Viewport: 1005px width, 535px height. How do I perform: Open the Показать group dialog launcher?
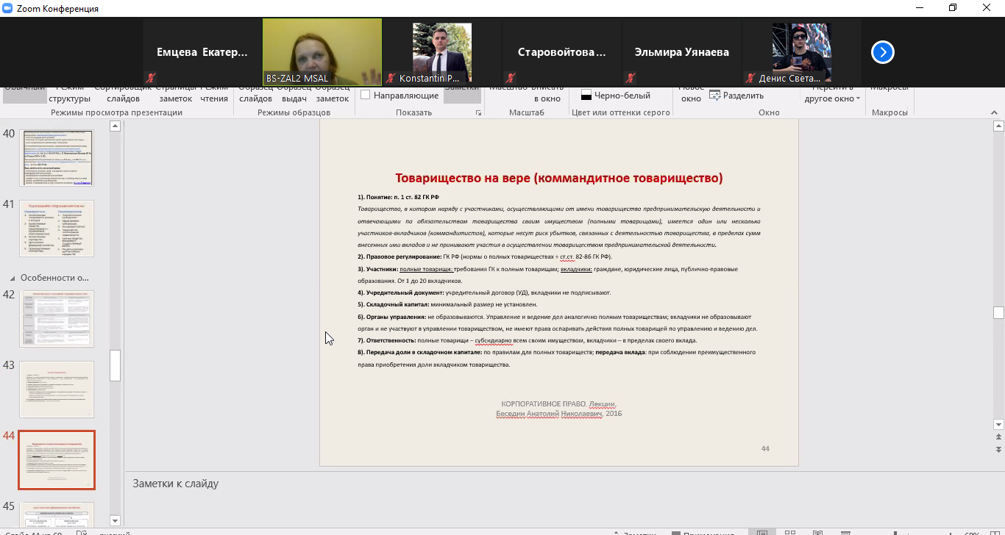(x=478, y=113)
